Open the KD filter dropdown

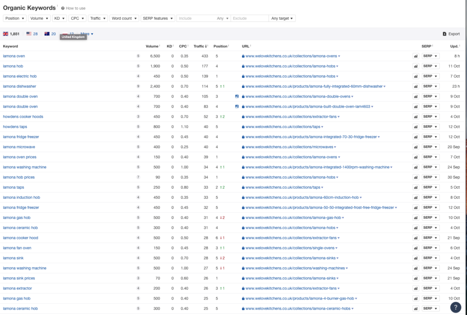(x=60, y=18)
